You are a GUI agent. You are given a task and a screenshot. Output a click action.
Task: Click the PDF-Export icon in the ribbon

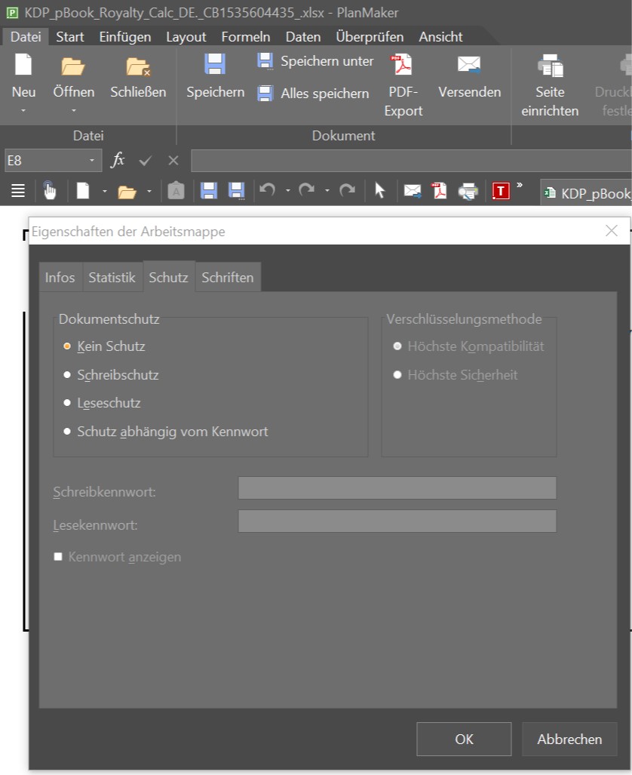tap(403, 65)
